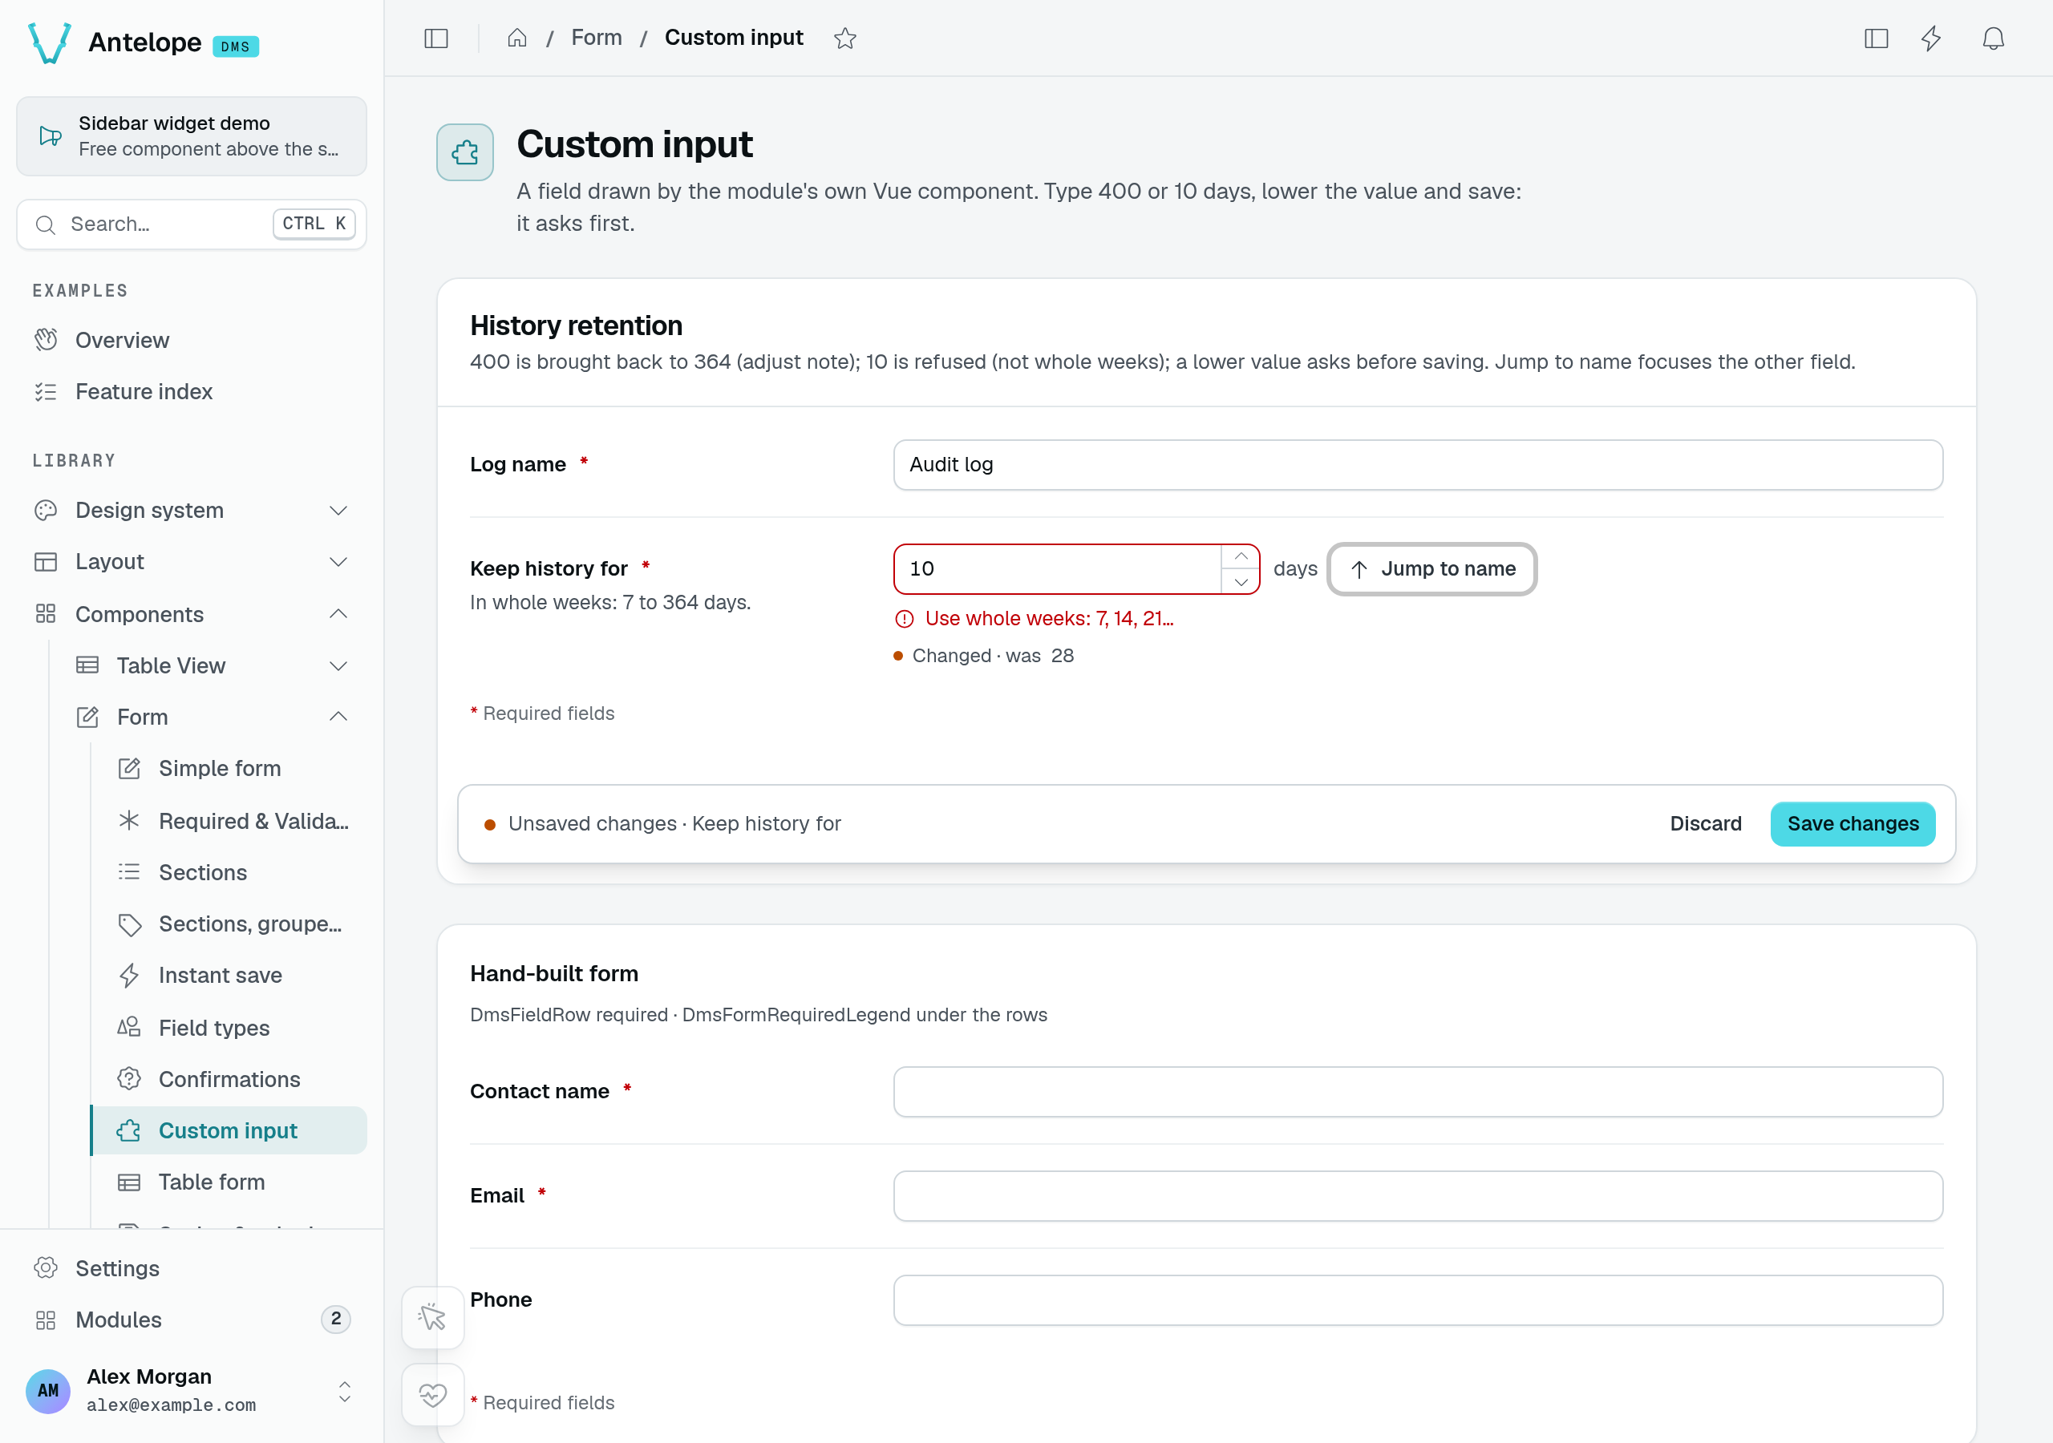Click the Phone input field
This screenshot has width=2053, height=1443.
pos(1418,1300)
